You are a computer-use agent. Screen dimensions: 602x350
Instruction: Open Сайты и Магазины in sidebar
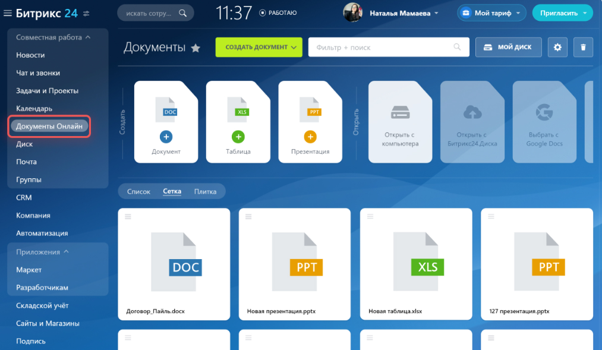48,323
